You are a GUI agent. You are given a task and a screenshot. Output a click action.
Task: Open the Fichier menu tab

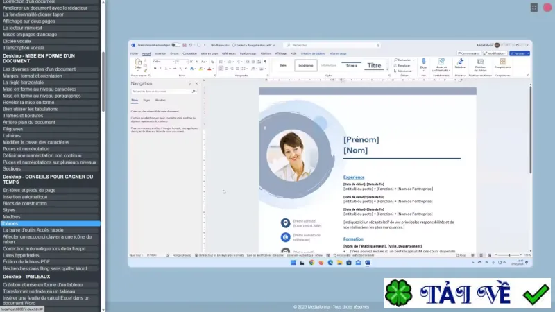[134, 54]
